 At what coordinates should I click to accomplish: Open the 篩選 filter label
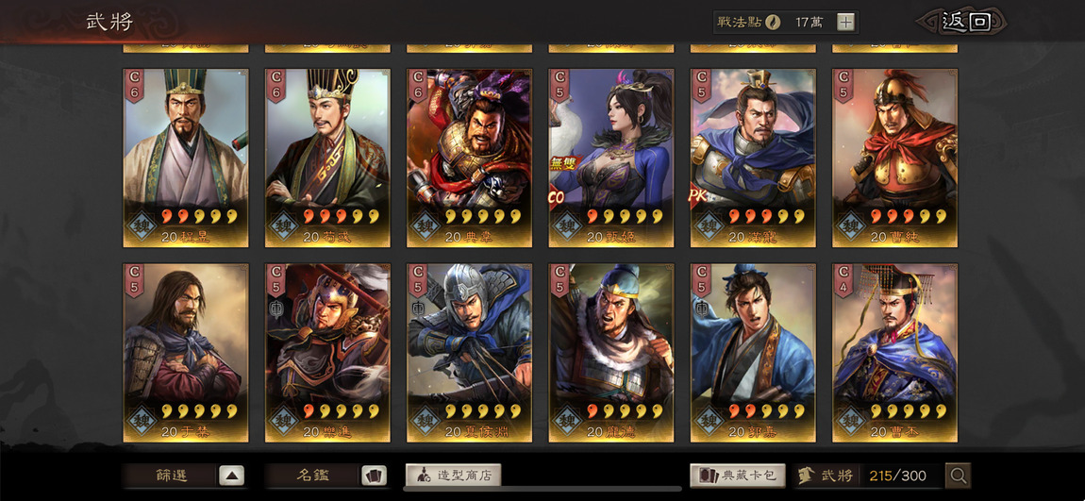[x=170, y=476]
